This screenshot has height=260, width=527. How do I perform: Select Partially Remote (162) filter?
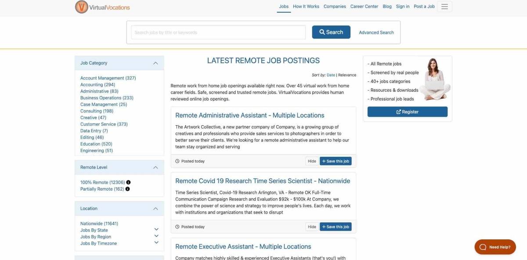pos(102,189)
